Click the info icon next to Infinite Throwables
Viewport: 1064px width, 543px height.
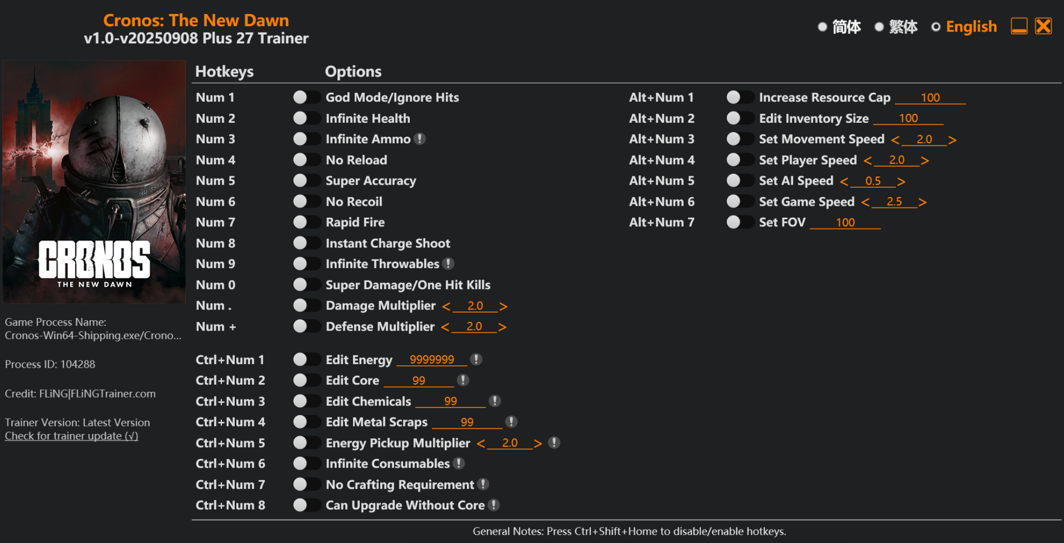(x=449, y=264)
